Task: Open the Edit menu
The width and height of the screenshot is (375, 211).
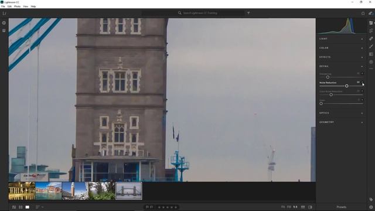Action: click(9, 6)
